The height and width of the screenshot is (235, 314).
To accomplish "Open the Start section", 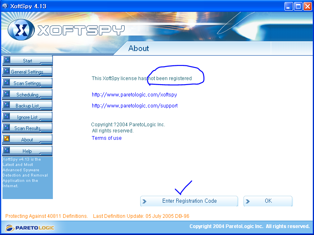I will [x=27, y=60].
